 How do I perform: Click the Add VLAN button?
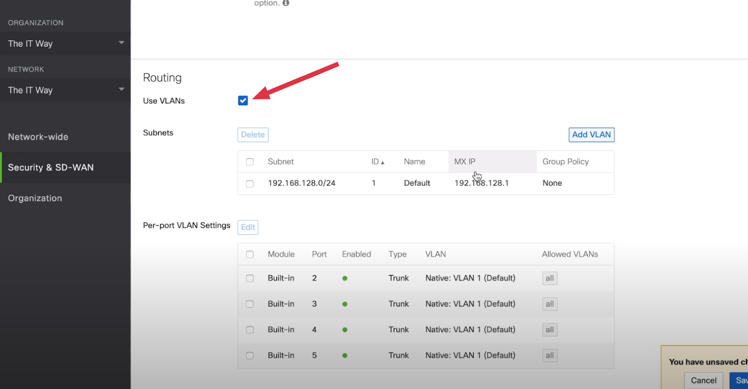[591, 135]
